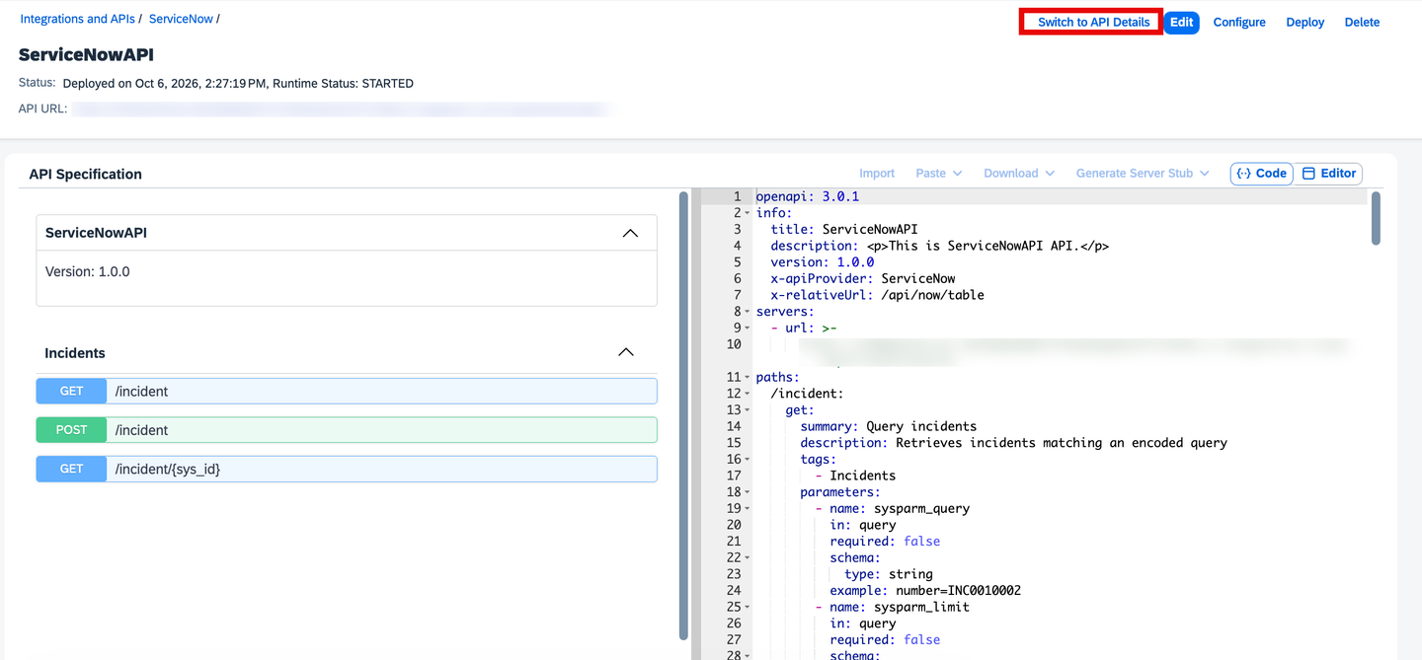The image size is (1422, 660).
Task: Fold the servers block at line 8
Action: pos(749,312)
